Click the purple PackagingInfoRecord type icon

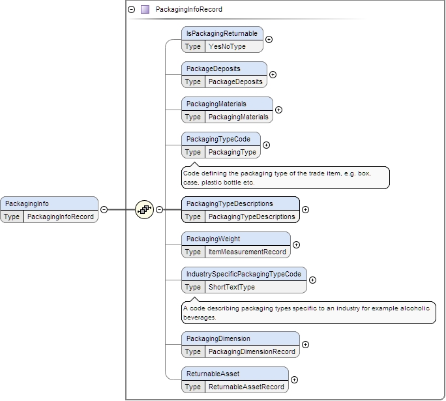coord(145,10)
